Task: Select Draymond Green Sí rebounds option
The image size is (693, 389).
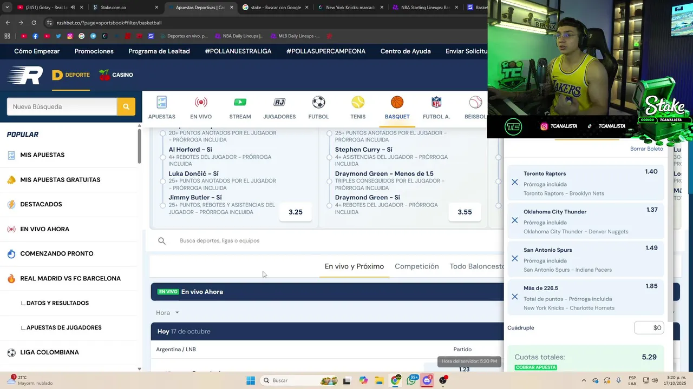Action: (x=329, y=205)
